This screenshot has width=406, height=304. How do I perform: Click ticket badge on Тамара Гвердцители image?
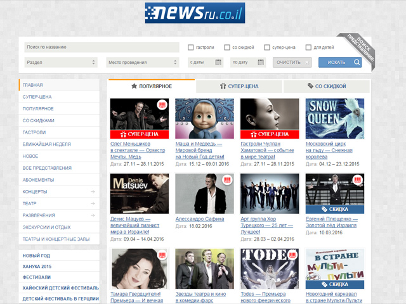click(x=162, y=255)
